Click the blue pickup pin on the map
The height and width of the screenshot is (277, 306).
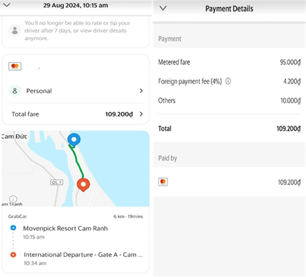74,140
